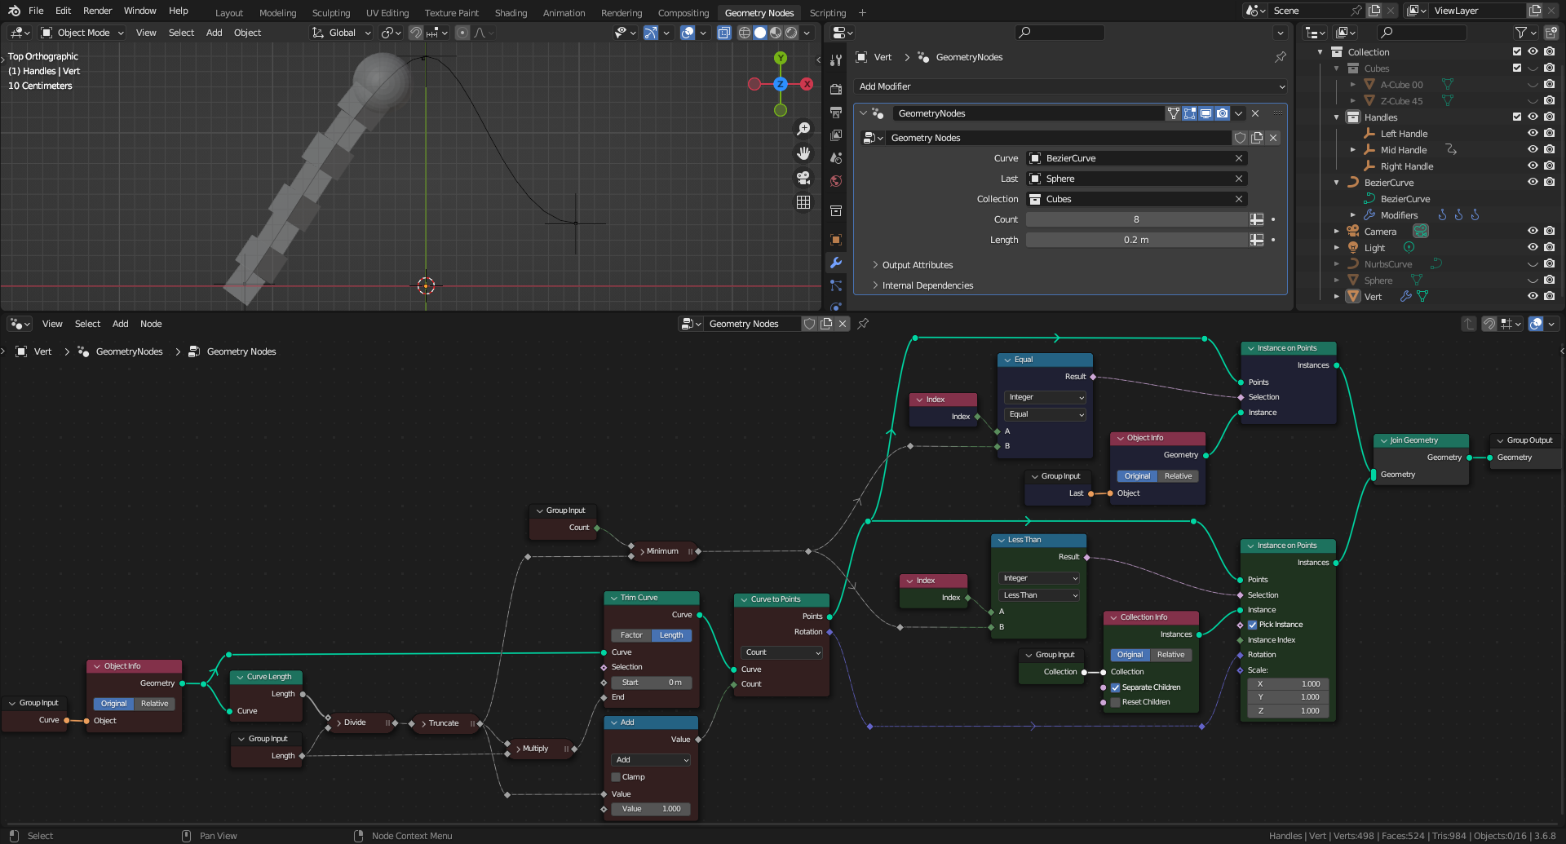The height and width of the screenshot is (844, 1566).
Task: Click the green Y axis gizmo ball
Action: click(781, 58)
